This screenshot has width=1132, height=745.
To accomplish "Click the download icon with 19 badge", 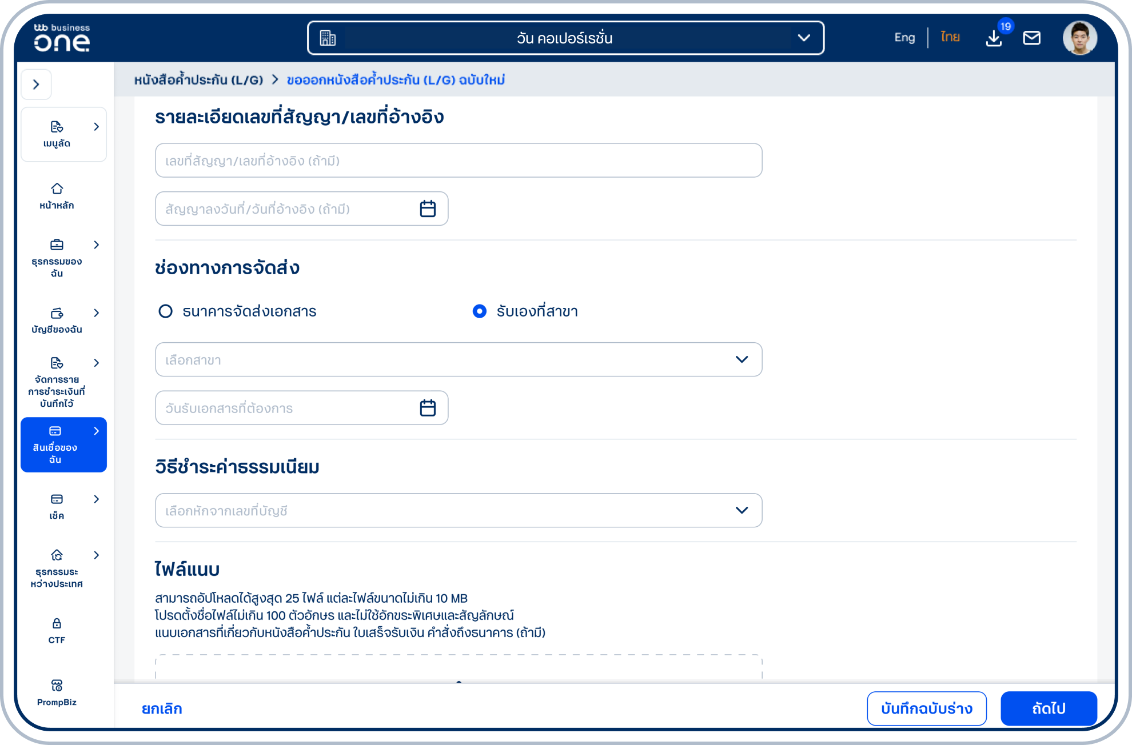I will click(994, 38).
